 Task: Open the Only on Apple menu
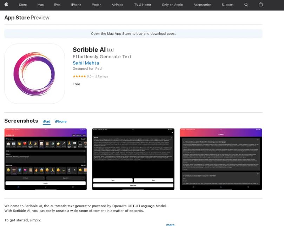(x=172, y=5)
